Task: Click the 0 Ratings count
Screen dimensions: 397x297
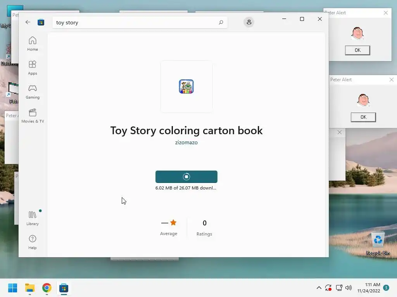Action: [204, 227]
